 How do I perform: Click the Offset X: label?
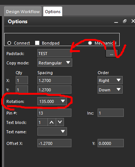[x=15, y=143]
